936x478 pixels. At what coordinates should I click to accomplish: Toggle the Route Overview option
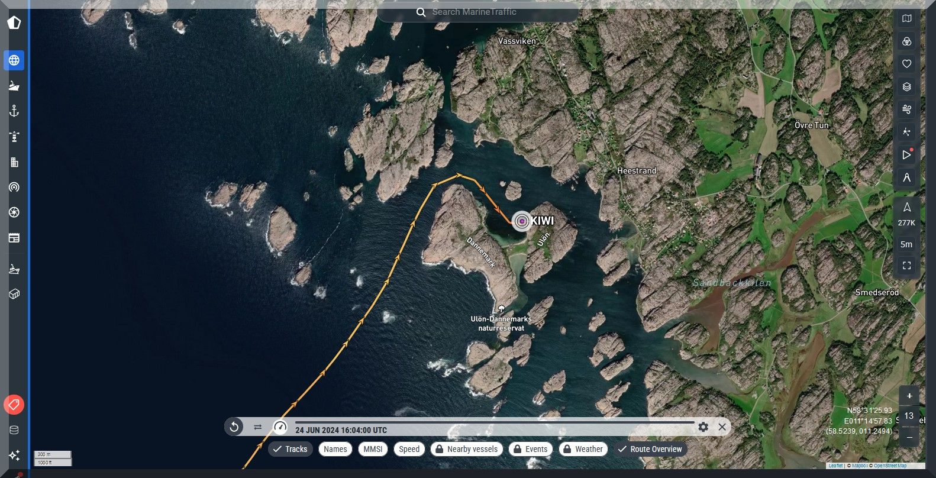(650, 449)
